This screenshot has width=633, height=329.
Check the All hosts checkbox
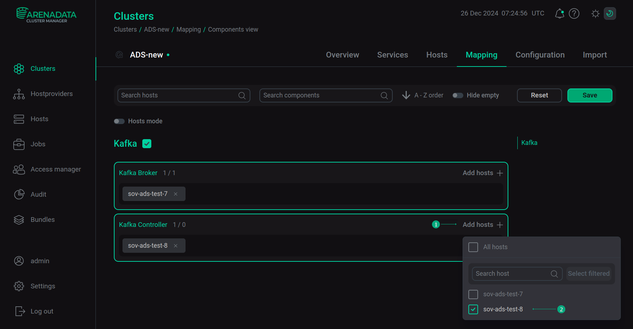(473, 247)
